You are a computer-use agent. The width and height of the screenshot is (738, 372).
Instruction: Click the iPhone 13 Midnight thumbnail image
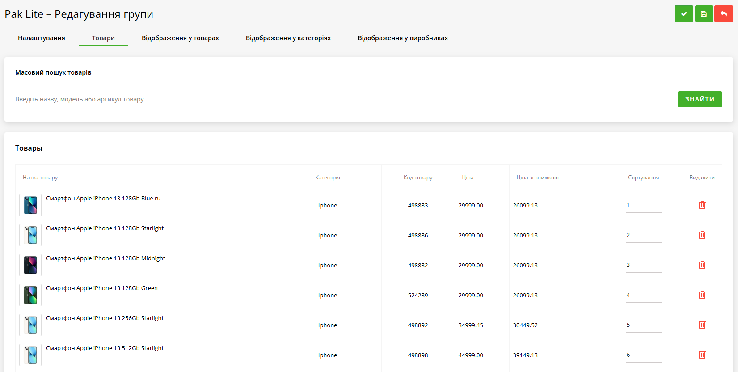click(30, 265)
